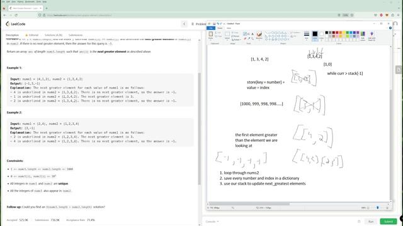Switch to the Paint View ribbon tab
Image resolution: width=403 pixels, height=226 pixels.
[229, 28]
